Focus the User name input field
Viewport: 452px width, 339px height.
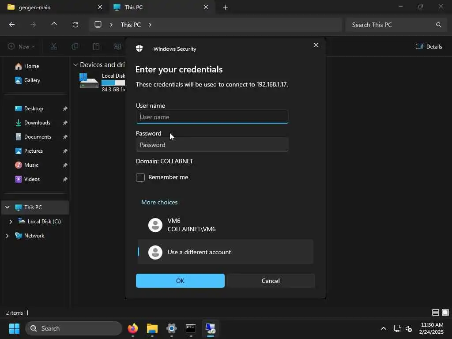212,117
